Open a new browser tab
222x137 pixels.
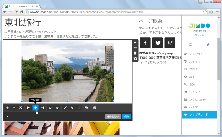[x=43, y=6]
